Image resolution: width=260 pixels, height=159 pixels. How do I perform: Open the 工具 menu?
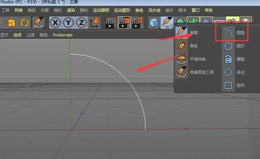click(x=5, y=10)
